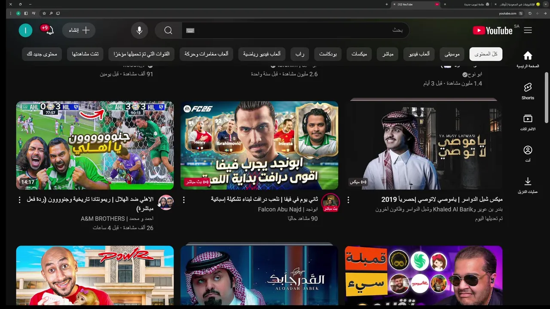Open the ثاني يوم في فيفا video title
Screen dimensions: 550x309
(x=264, y=200)
